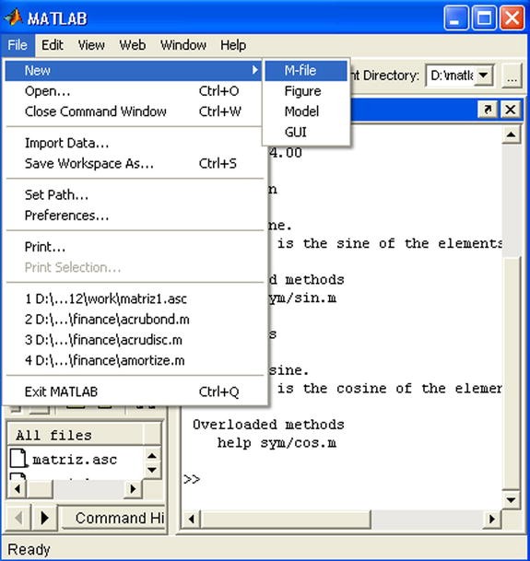
Task: Select Figure from the New submenu
Action: [306, 91]
